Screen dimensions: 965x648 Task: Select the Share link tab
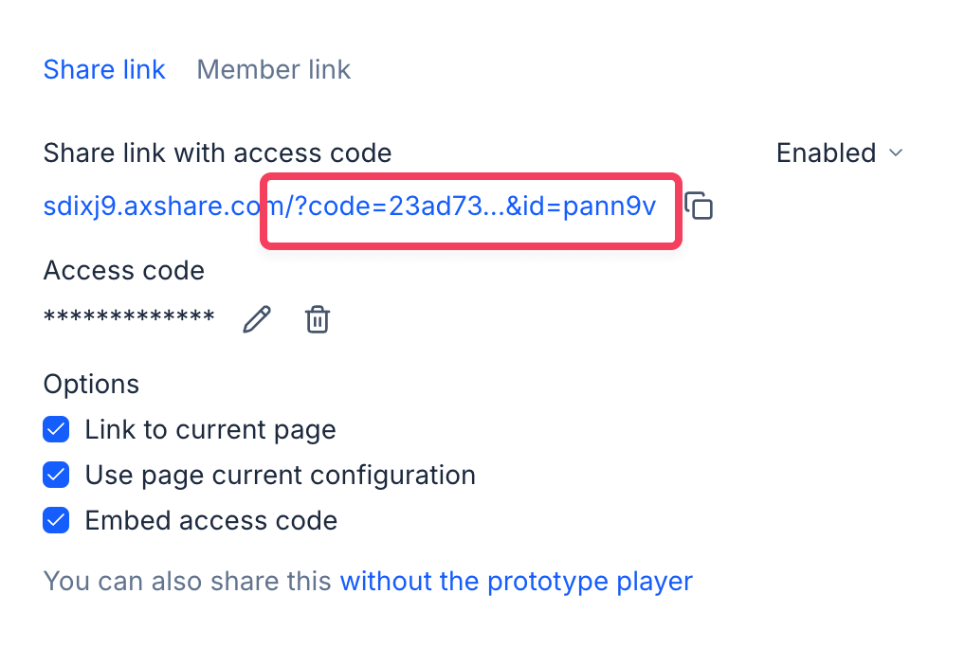click(104, 69)
